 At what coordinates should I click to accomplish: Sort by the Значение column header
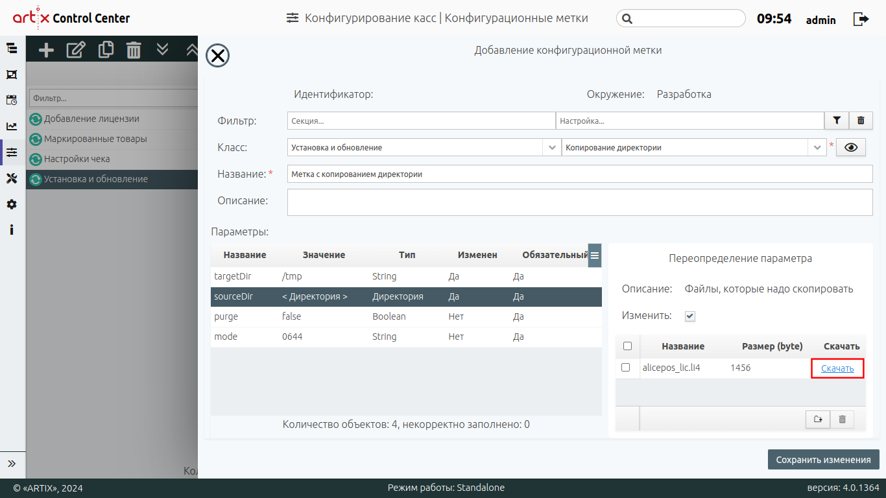(x=324, y=255)
